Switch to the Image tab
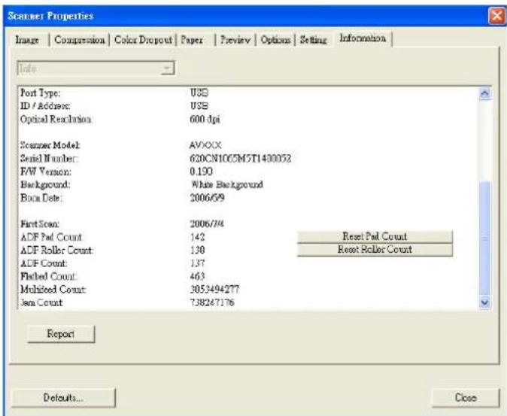The image size is (507, 416). [28, 40]
